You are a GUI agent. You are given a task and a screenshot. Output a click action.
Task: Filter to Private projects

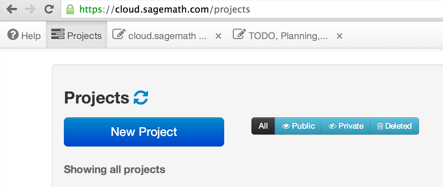click(346, 126)
